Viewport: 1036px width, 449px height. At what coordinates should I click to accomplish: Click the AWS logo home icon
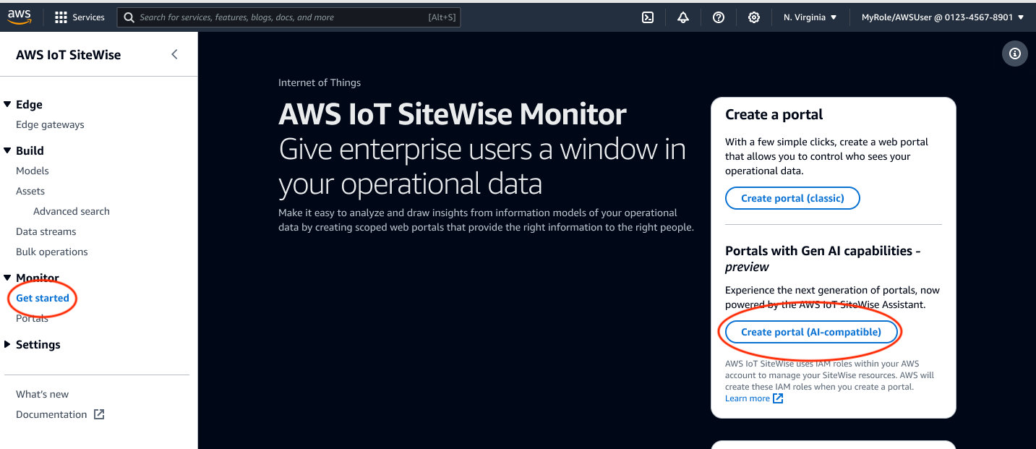pyautogui.click(x=20, y=17)
